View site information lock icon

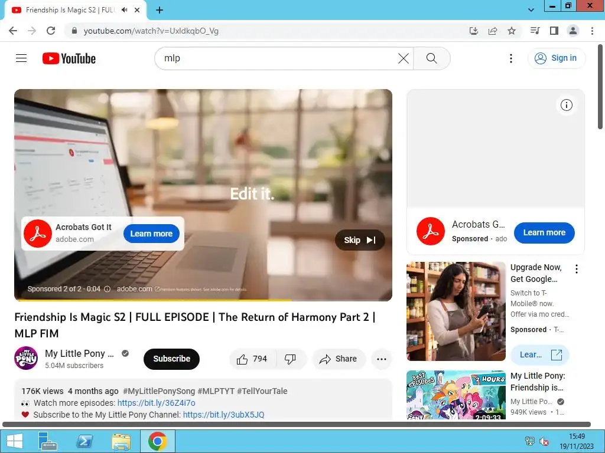coord(74,31)
